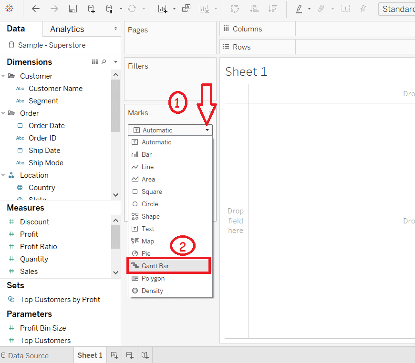Select Line mark type

170,167
